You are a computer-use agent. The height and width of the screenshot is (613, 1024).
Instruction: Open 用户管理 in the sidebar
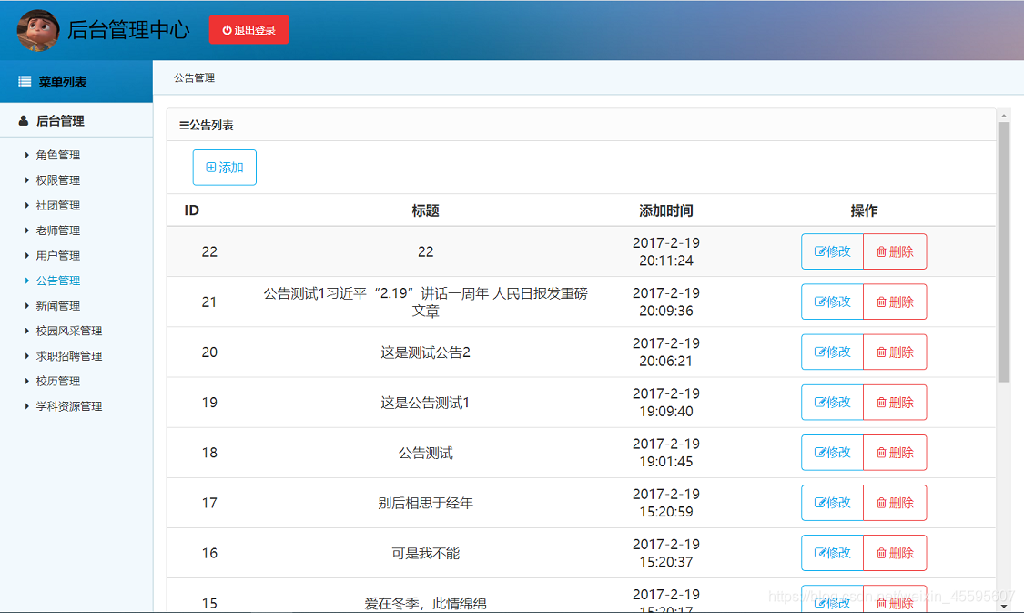[58, 256]
